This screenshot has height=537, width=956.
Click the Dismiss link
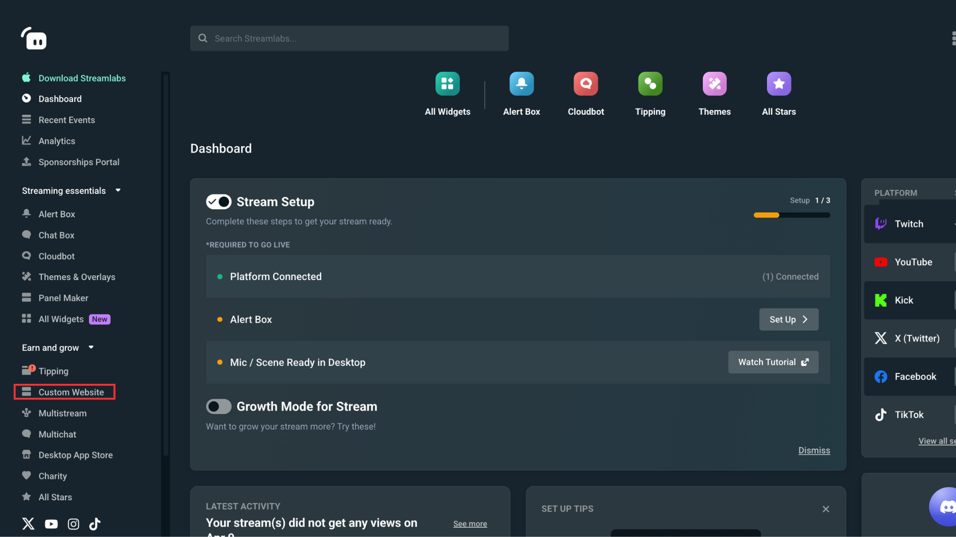(x=814, y=450)
